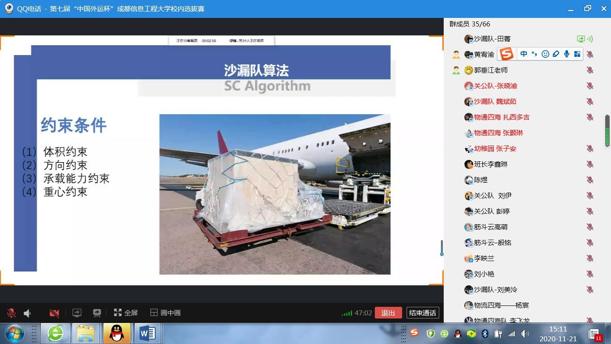
Task: Open Sogou skin pen tool
Action: pyautogui.click(x=556, y=54)
